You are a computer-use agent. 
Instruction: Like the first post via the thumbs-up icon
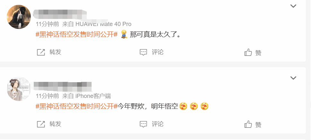(248, 52)
